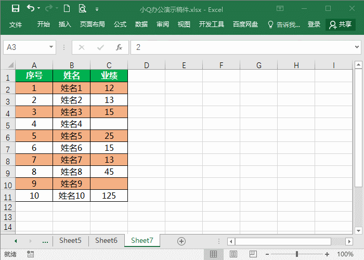Switch to the 插入 ribbon tab
The width and height of the screenshot is (364, 260).
64,24
